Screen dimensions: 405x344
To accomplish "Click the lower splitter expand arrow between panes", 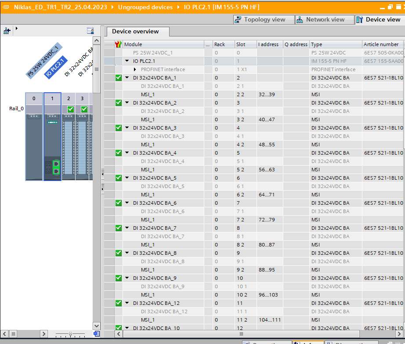I will coord(102,189).
